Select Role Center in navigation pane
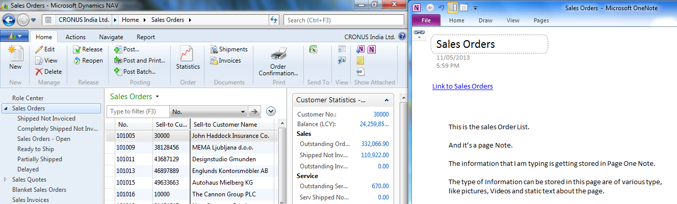Image resolution: width=677 pixels, height=204 pixels. 28,98
